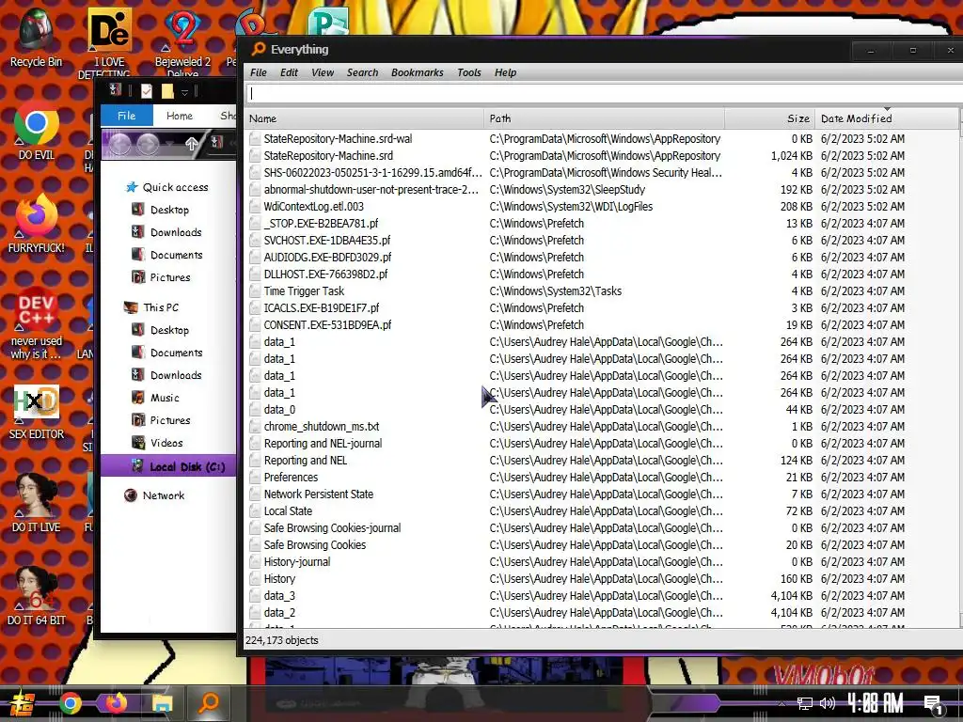Click the Everything search icon on the taskbar
Viewport: 963px width, 722px height.
coord(209,702)
